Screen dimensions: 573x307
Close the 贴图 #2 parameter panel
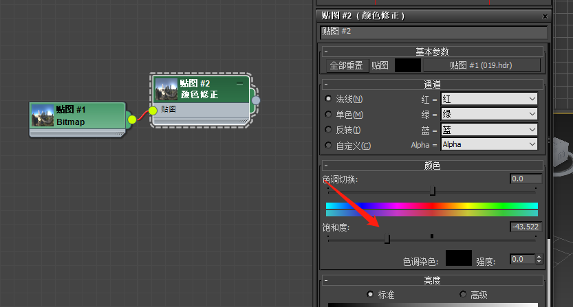coord(545,16)
